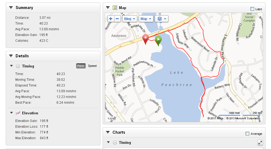Enable the Laps checkbox

(252, 9)
